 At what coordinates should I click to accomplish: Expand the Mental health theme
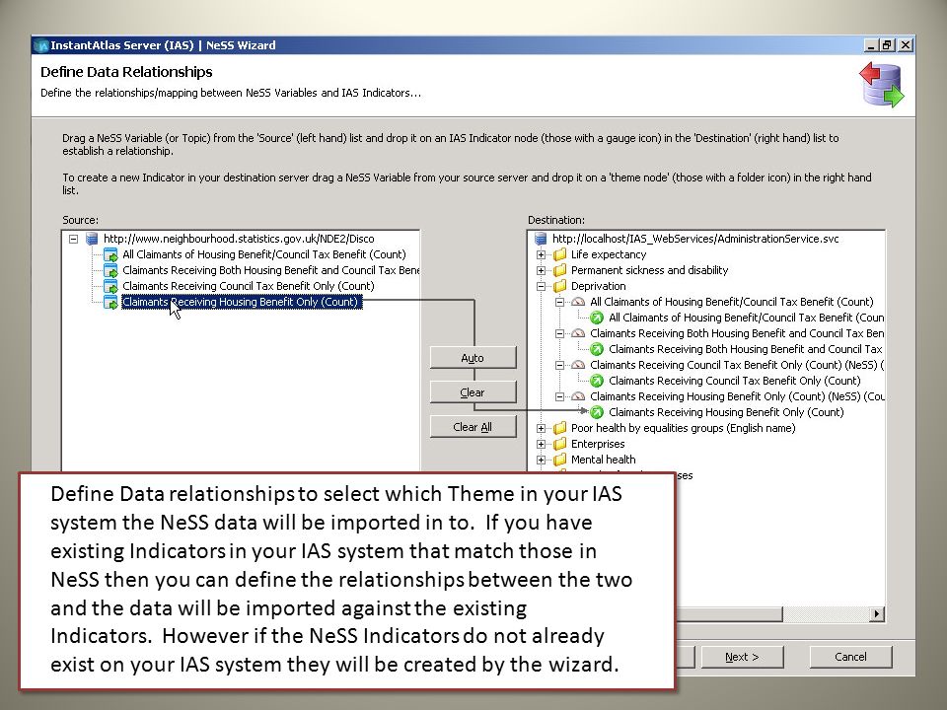point(542,460)
